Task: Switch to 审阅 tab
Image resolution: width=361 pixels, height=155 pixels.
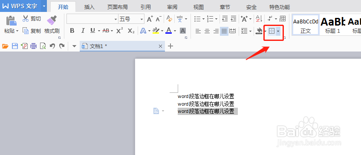Action: click(x=172, y=7)
